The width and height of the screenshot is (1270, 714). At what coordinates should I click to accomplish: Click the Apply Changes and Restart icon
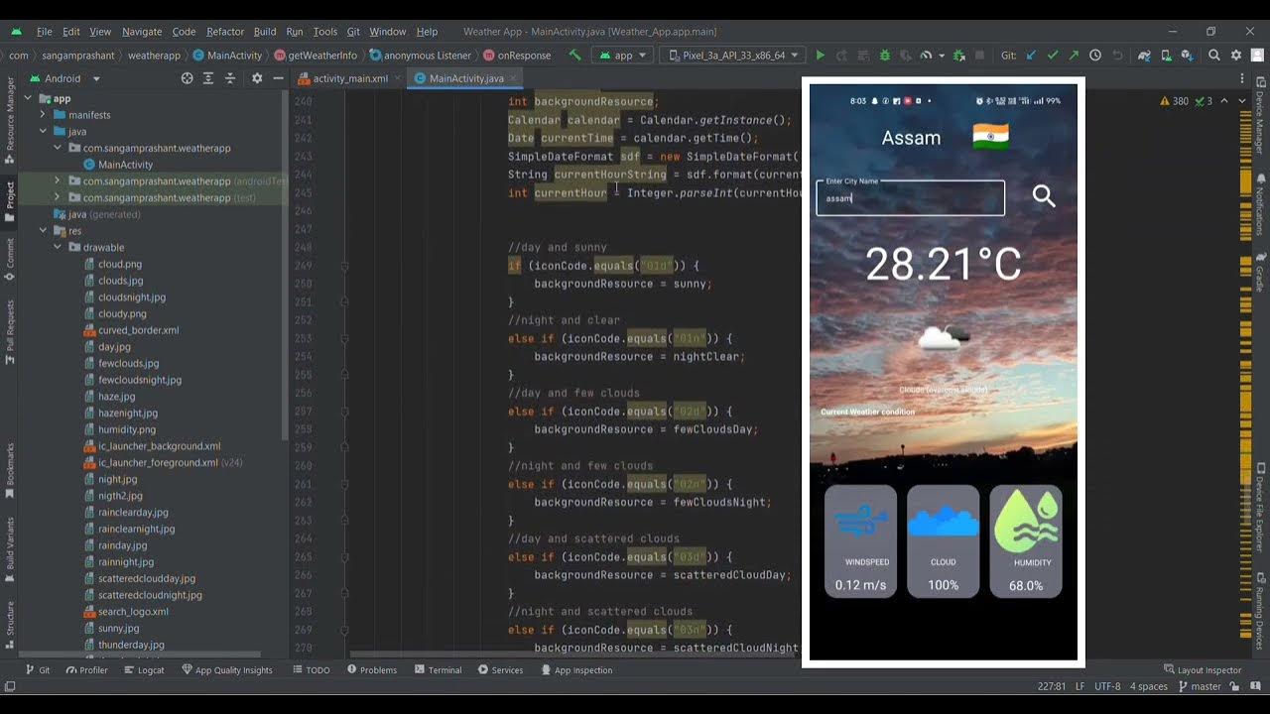click(x=841, y=56)
